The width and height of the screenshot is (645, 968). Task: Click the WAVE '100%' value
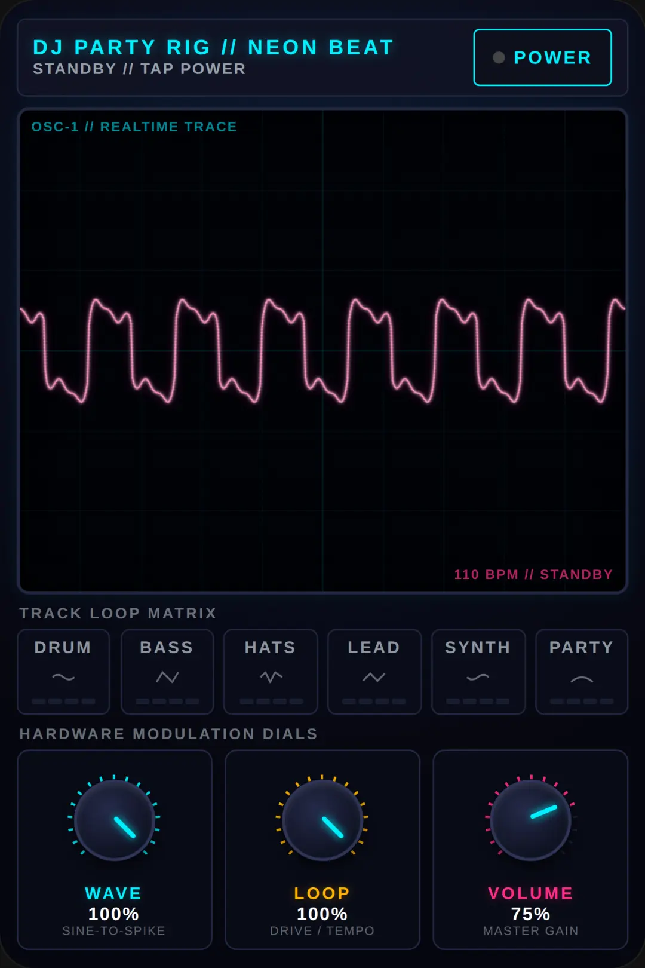[113, 914]
